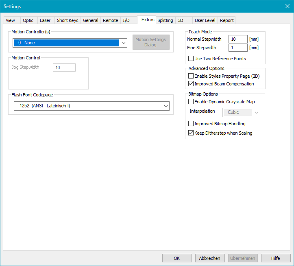Screen dimensions: 294x266
Task: Close the Settings dialog window
Action: (287, 6)
